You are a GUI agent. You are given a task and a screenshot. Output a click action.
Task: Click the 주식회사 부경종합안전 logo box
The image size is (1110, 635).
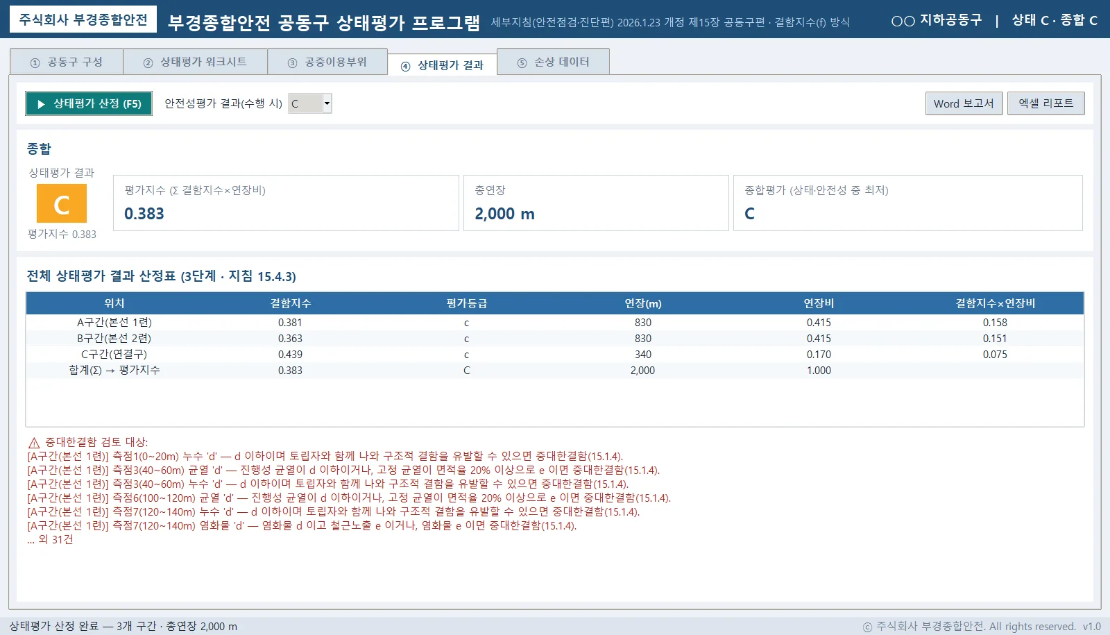pos(83,19)
